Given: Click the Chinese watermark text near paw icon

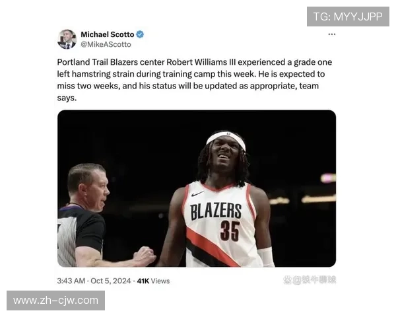Looking at the screenshot, I should [314, 280].
